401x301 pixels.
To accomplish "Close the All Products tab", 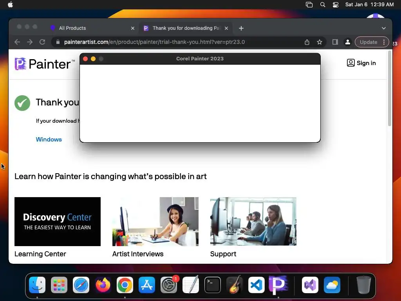I will click(x=132, y=28).
